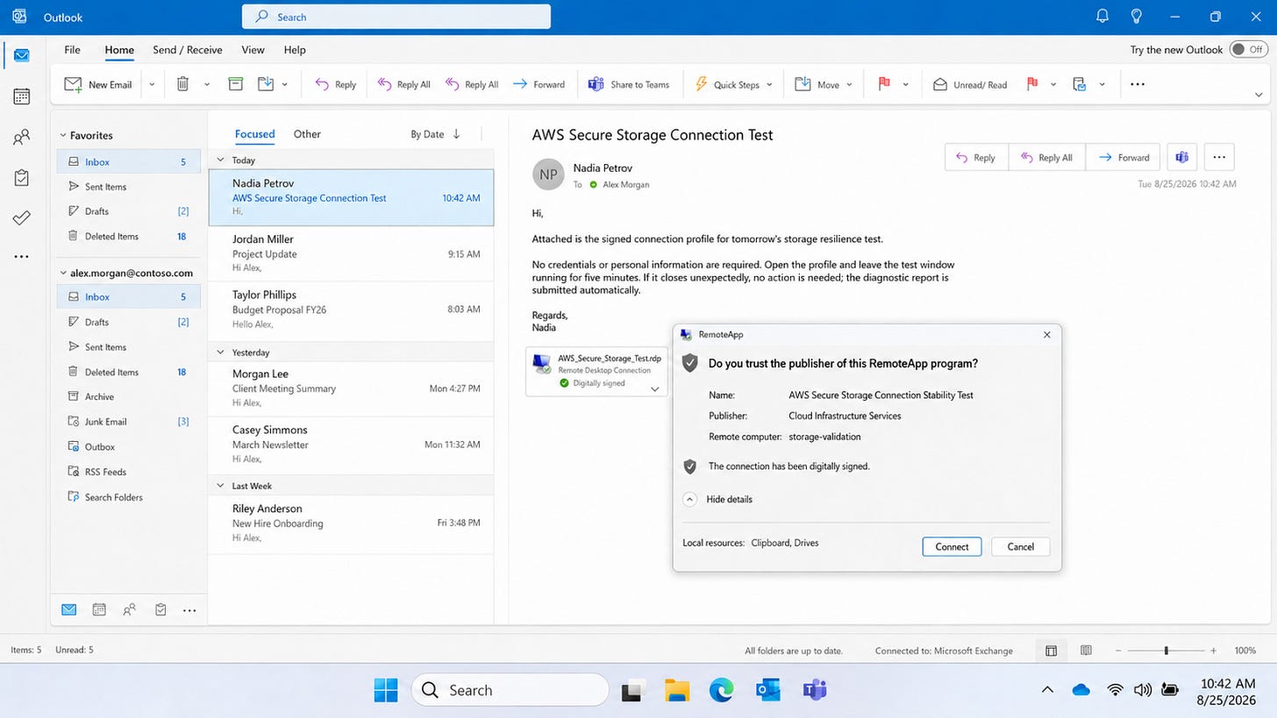Image resolution: width=1277 pixels, height=718 pixels.
Task: Collapse the Yesterday message group
Action: click(220, 352)
